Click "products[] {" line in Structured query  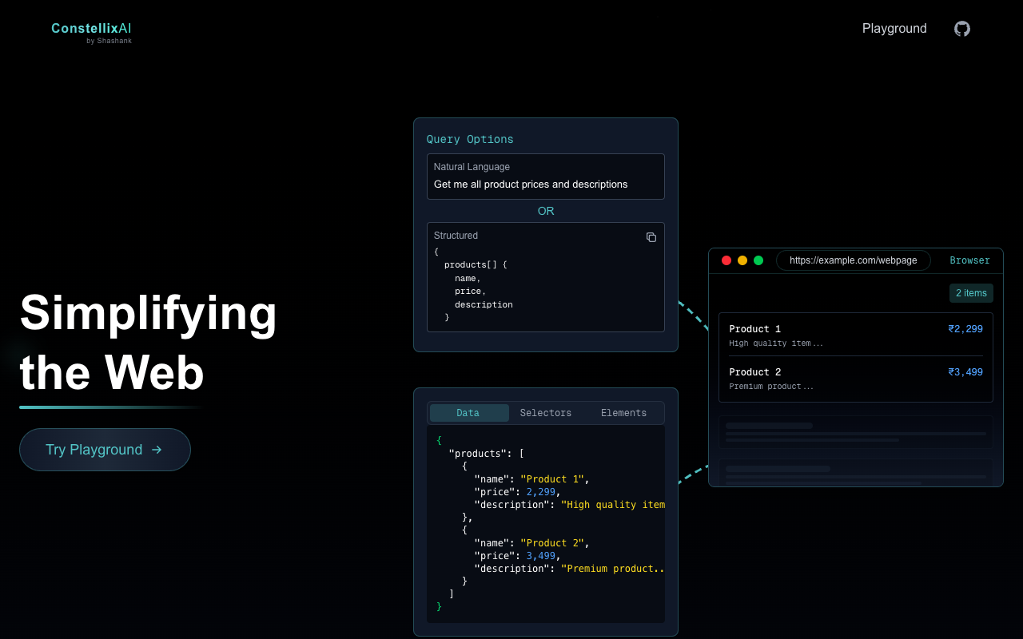[476, 264]
